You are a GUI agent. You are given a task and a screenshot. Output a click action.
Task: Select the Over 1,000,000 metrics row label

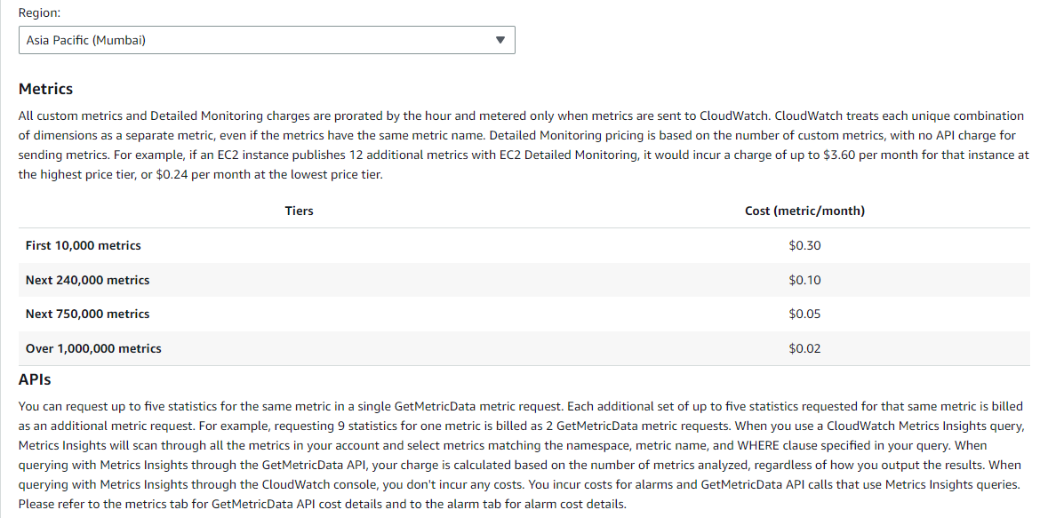pyautogui.click(x=93, y=348)
